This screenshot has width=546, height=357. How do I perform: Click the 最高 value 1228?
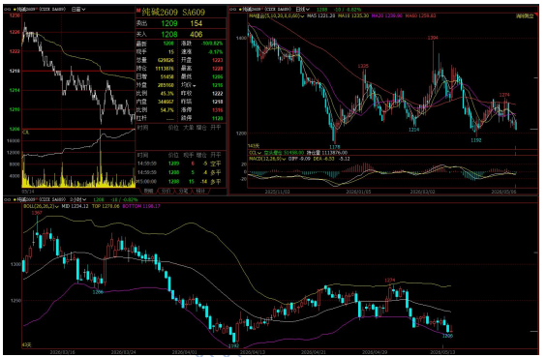click(217, 69)
